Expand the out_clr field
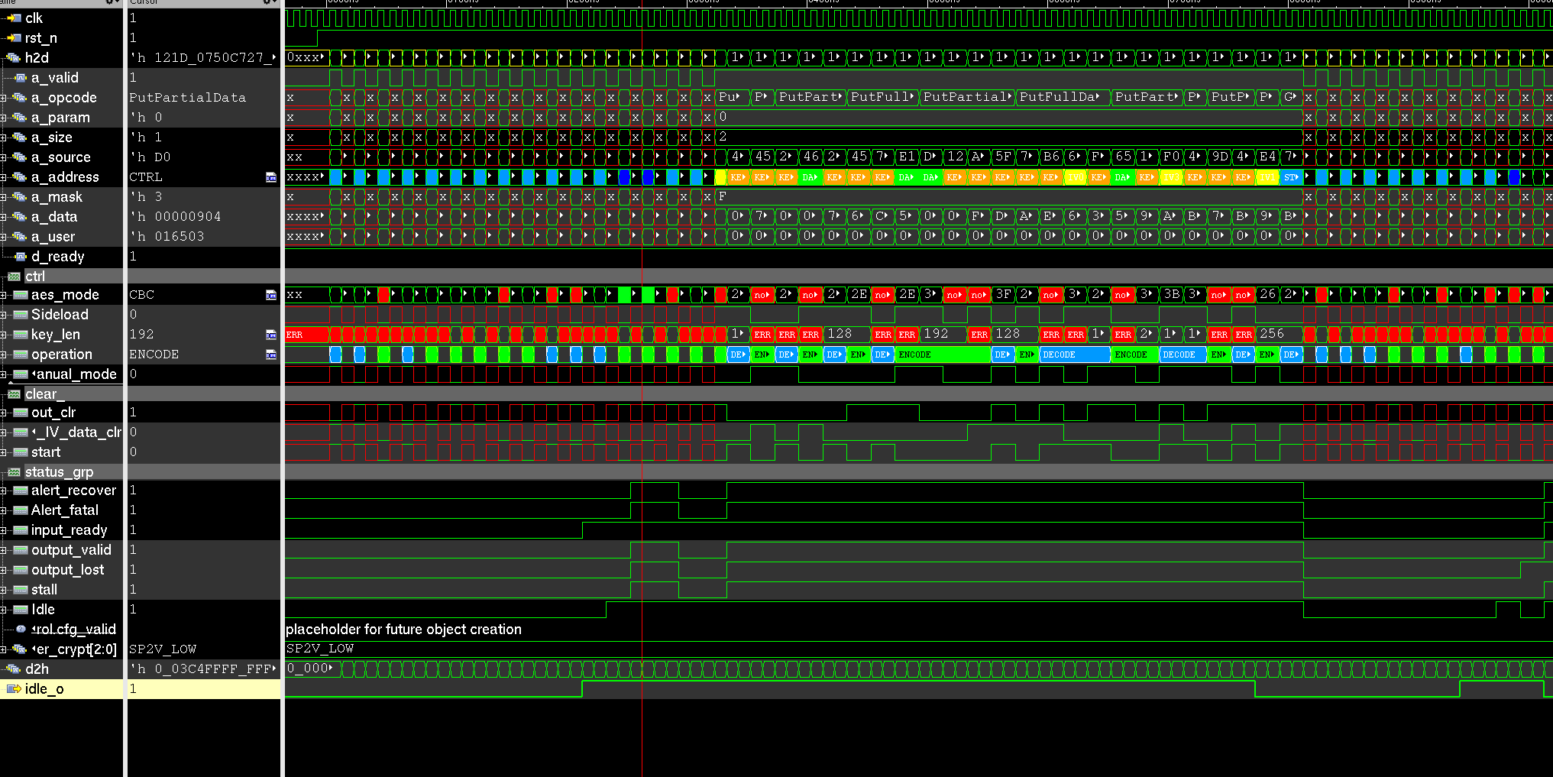This screenshot has width=1553, height=777. click(4, 412)
